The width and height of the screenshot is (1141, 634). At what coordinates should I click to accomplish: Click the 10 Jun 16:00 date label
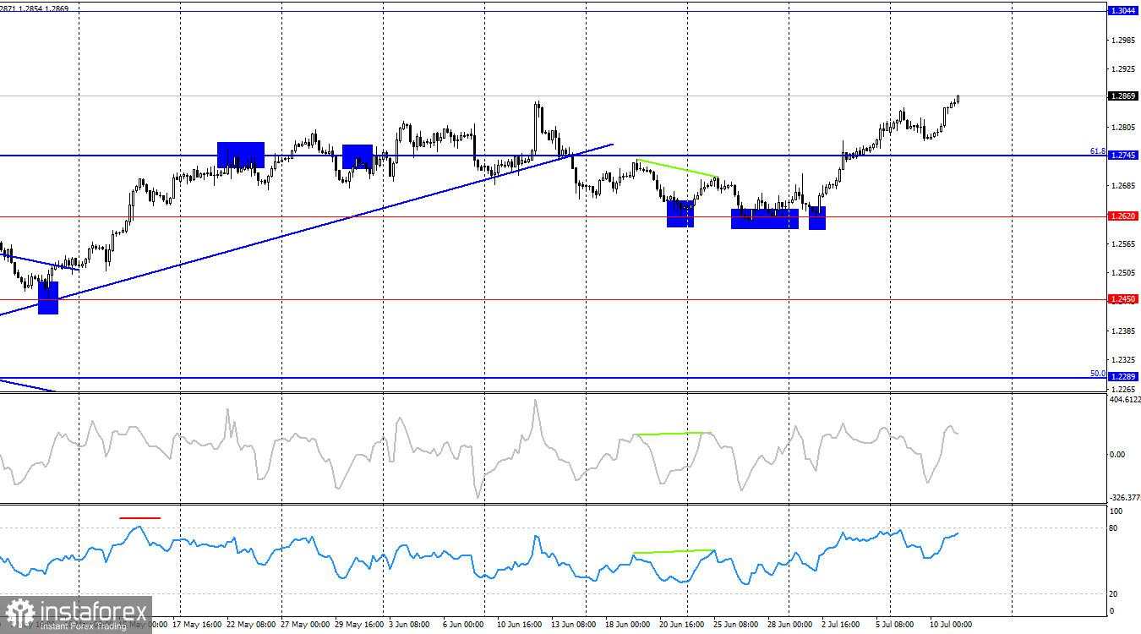click(x=519, y=625)
